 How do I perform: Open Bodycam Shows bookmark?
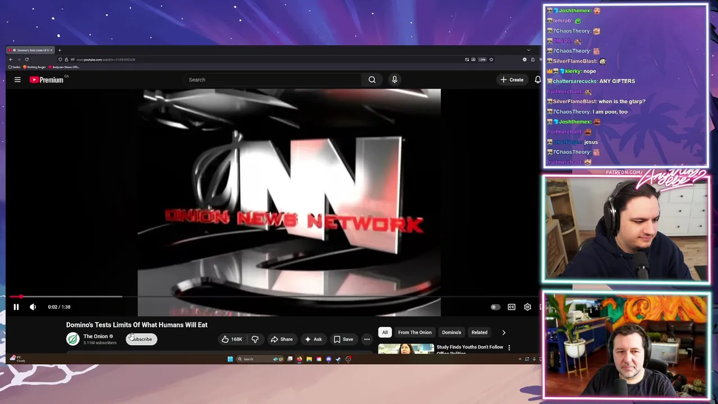tap(65, 67)
